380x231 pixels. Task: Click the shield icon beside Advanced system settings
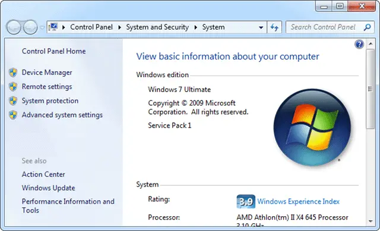click(13, 115)
